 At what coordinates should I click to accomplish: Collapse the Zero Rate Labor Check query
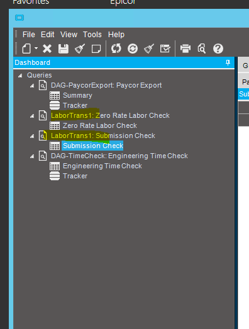[x=32, y=116]
